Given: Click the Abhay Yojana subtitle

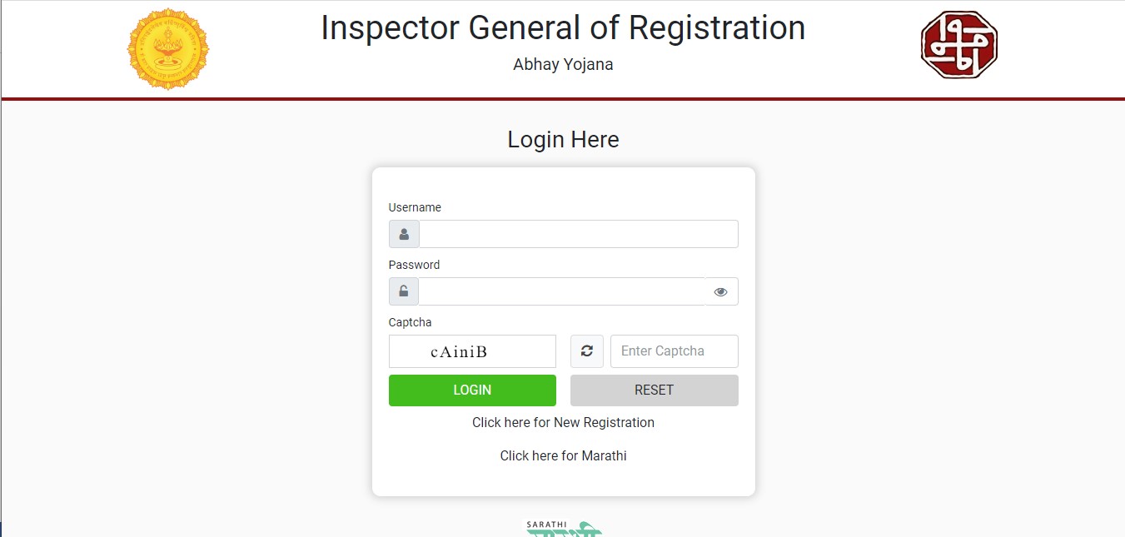Looking at the screenshot, I should click(563, 64).
